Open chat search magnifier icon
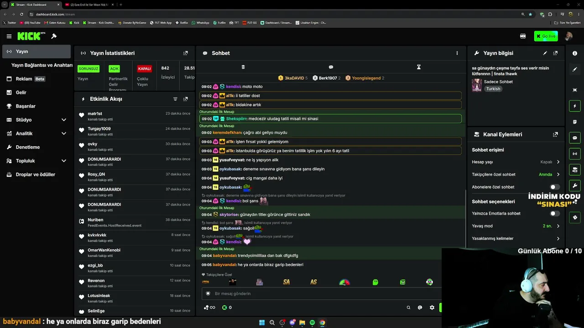Screen dimensions: 584x328 tap(408, 307)
